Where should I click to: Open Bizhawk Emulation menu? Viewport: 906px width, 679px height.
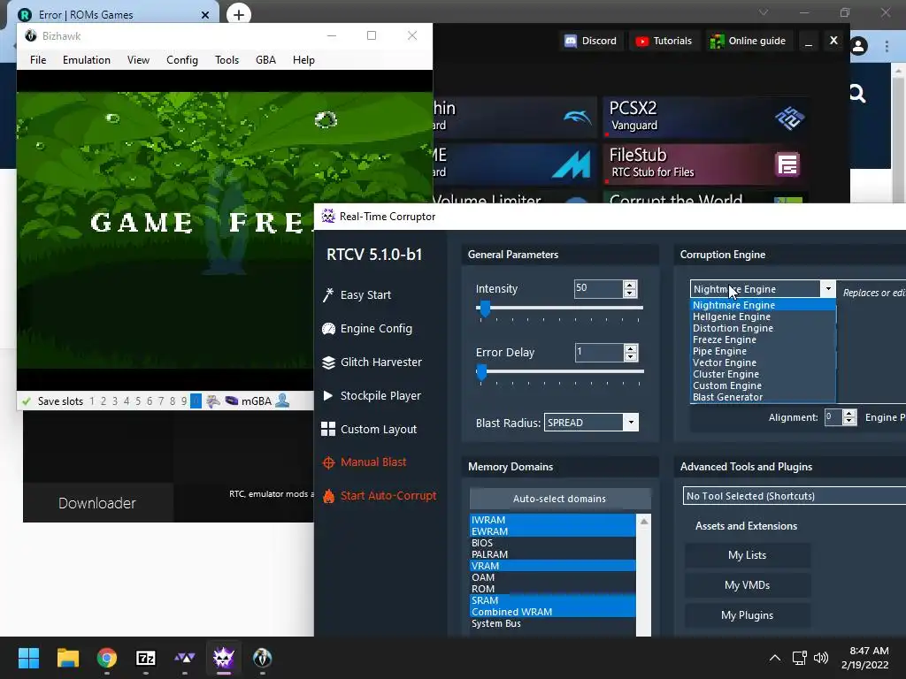click(87, 60)
